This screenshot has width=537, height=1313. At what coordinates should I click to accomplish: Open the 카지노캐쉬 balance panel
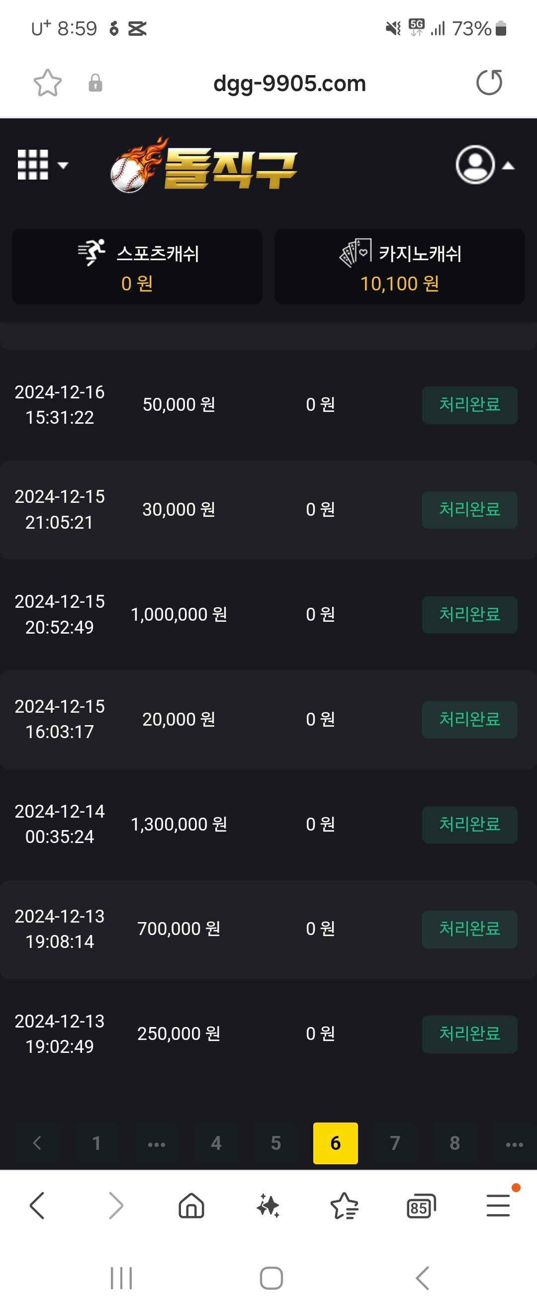pyautogui.click(x=399, y=267)
